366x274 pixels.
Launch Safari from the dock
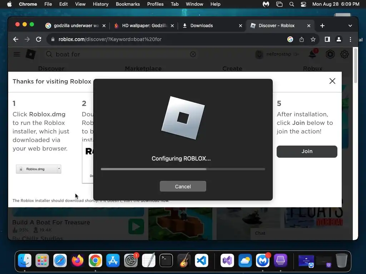tap(60, 260)
